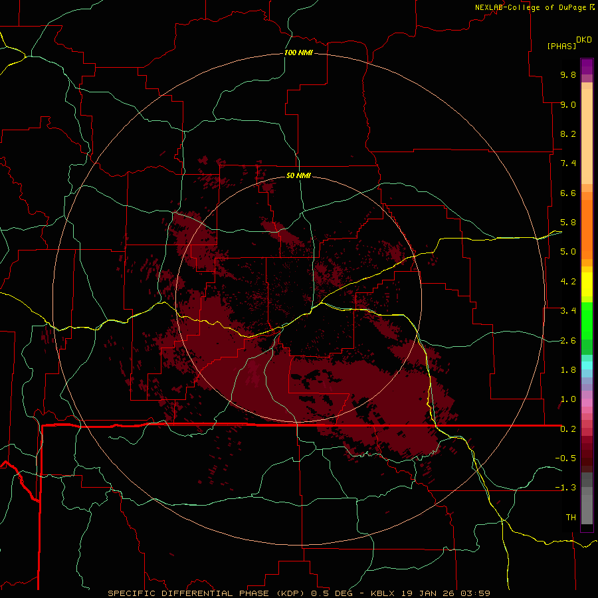
Task: Click the TH label on the color scale
Action: 571,518
